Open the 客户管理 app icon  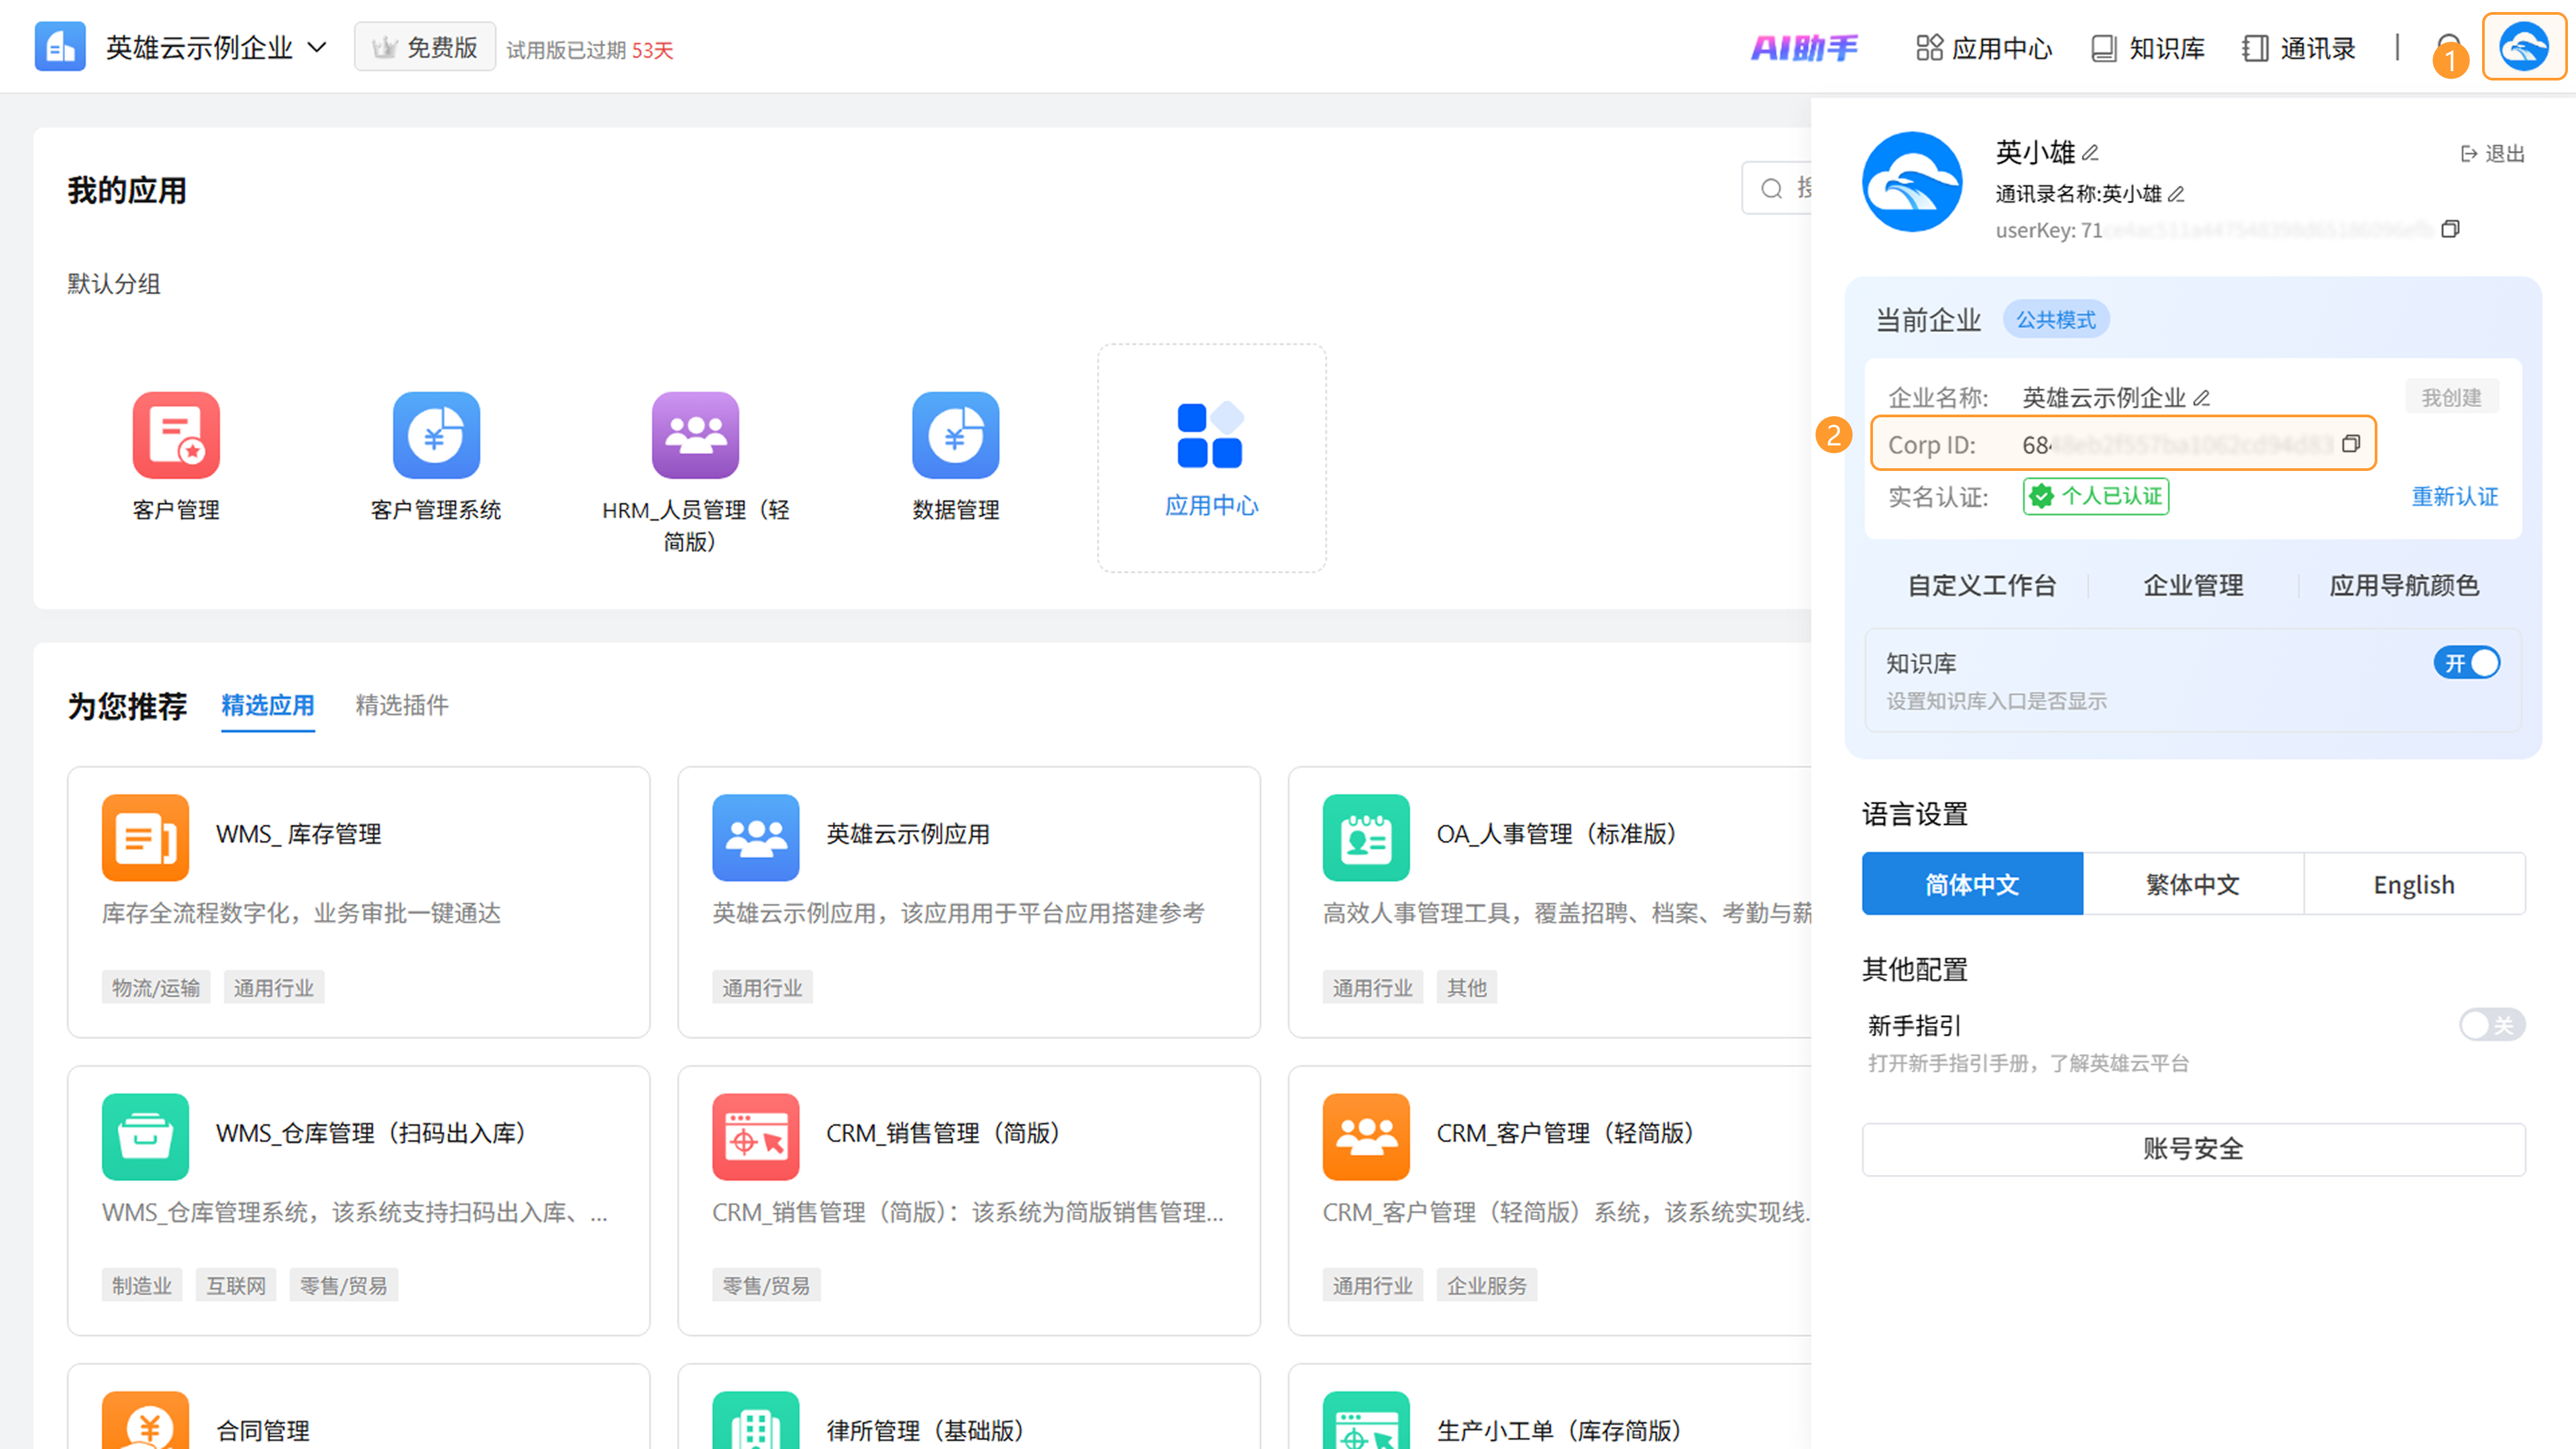pos(176,435)
